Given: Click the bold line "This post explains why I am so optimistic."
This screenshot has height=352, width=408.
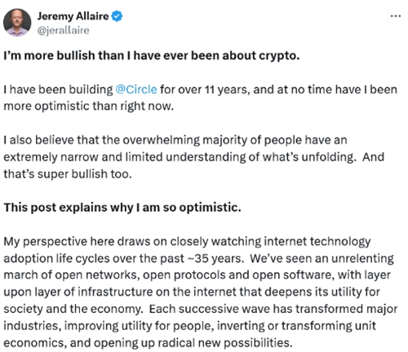Looking at the screenshot, I should pos(122,208).
